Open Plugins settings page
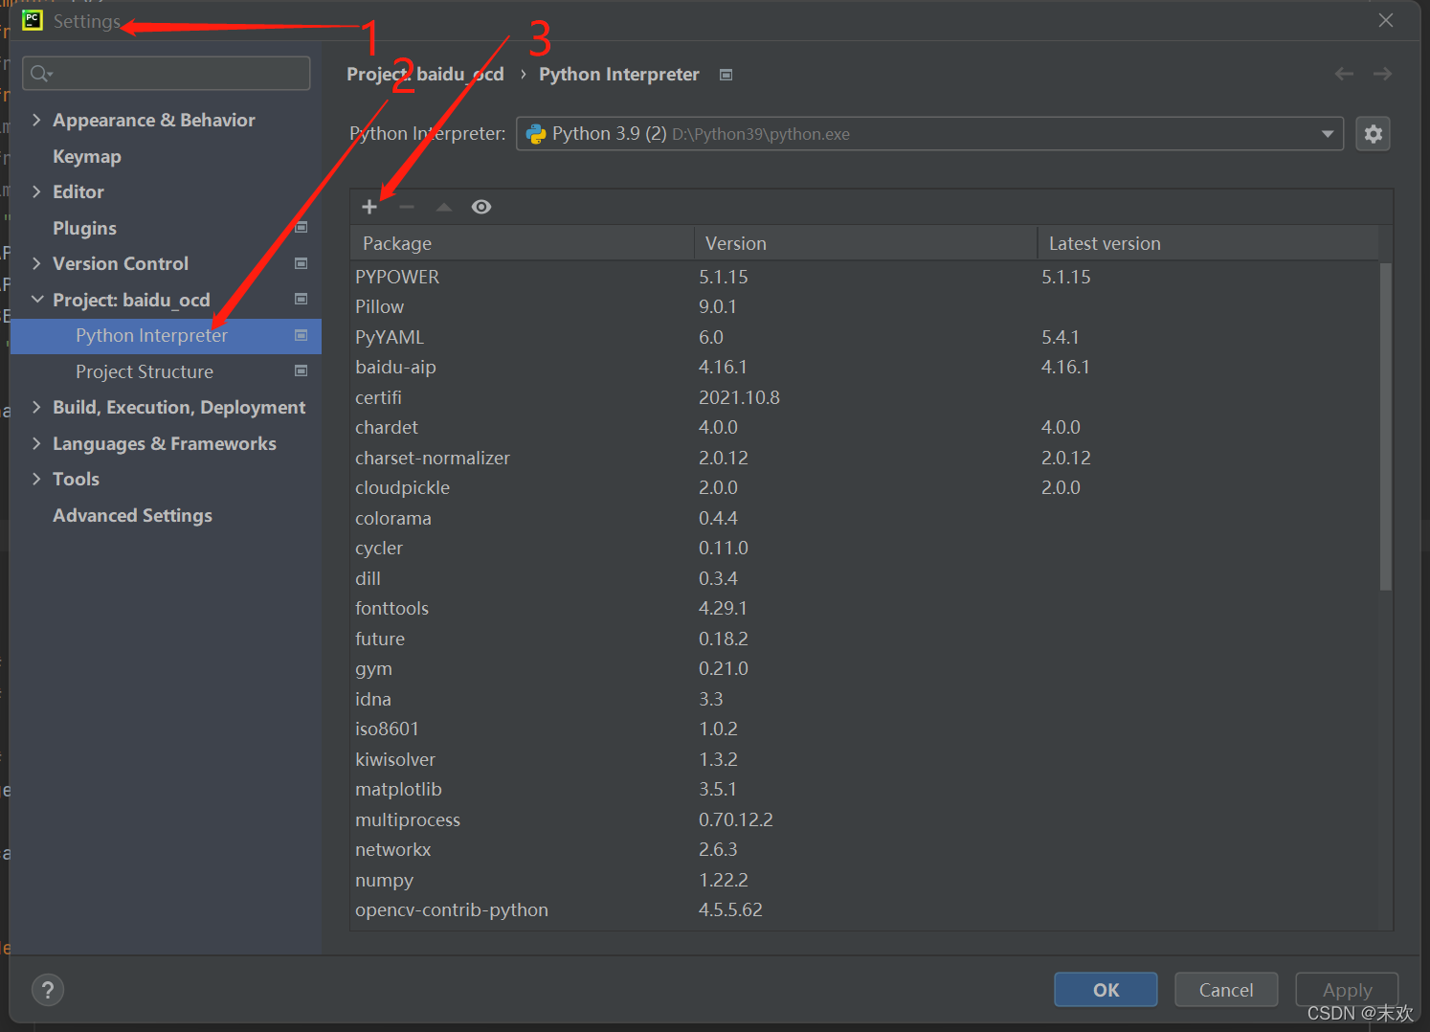Image resolution: width=1430 pixels, height=1032 pixels. (x=84, y=228)
